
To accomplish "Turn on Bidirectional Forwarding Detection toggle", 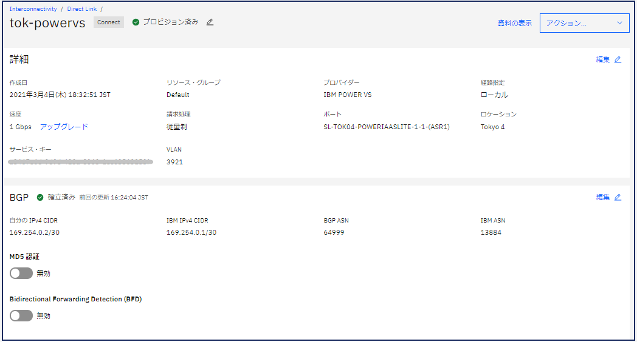I will pos(21,316).
